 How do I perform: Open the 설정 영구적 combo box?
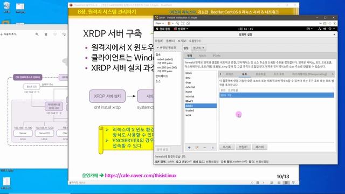198,48
